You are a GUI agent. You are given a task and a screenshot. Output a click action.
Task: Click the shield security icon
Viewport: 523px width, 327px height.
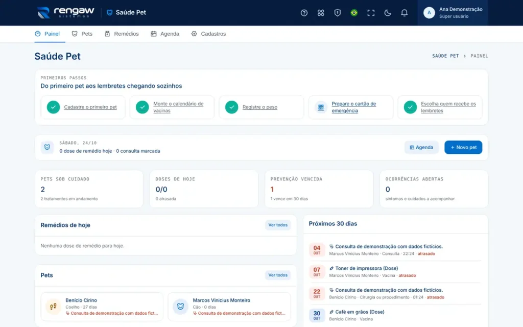pyautogui.click(x=337, y=13)
